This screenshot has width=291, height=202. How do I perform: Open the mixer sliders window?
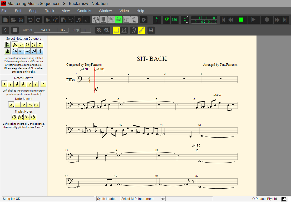click(126, 20)
